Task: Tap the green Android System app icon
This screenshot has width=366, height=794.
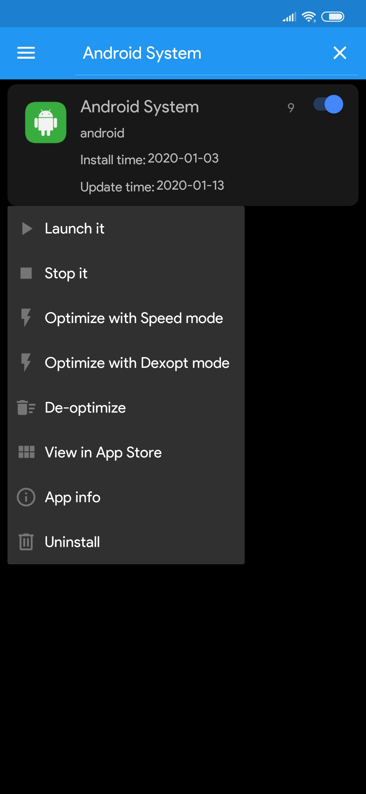Action: tap(46, 122)
